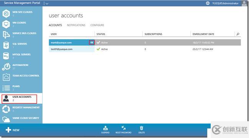Sort by the USER column header

54,34
